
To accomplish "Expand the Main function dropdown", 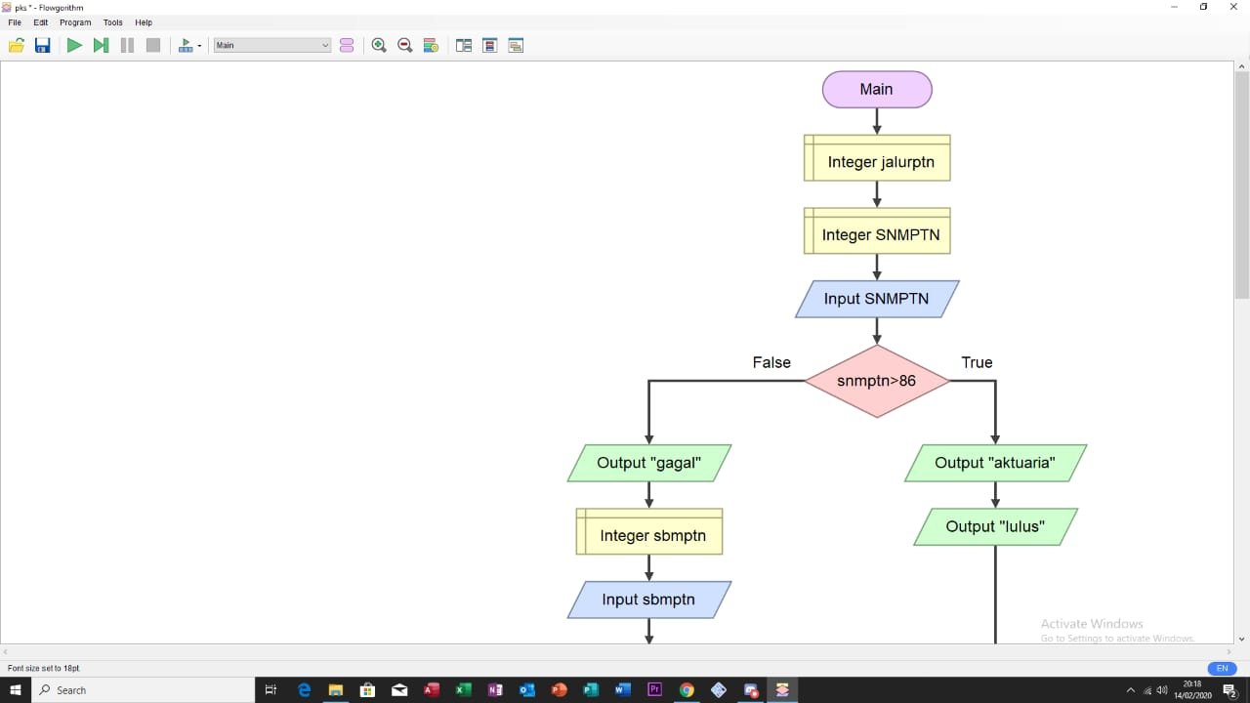I will pos(325,45).
